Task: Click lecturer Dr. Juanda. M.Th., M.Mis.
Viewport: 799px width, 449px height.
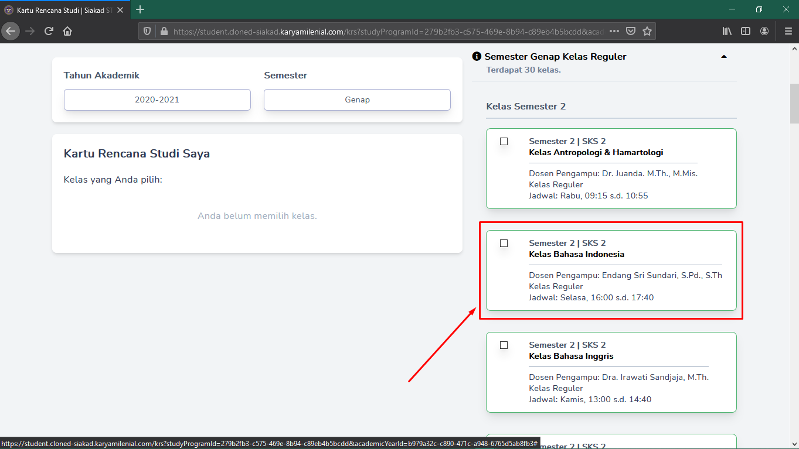Action: coord(650,173)
